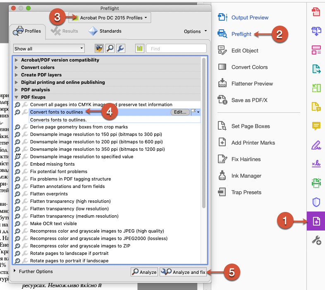325x290 pixels.
Task: Select Recompress color and grayscale images to ZIP
Action: (x=80, y=246)
